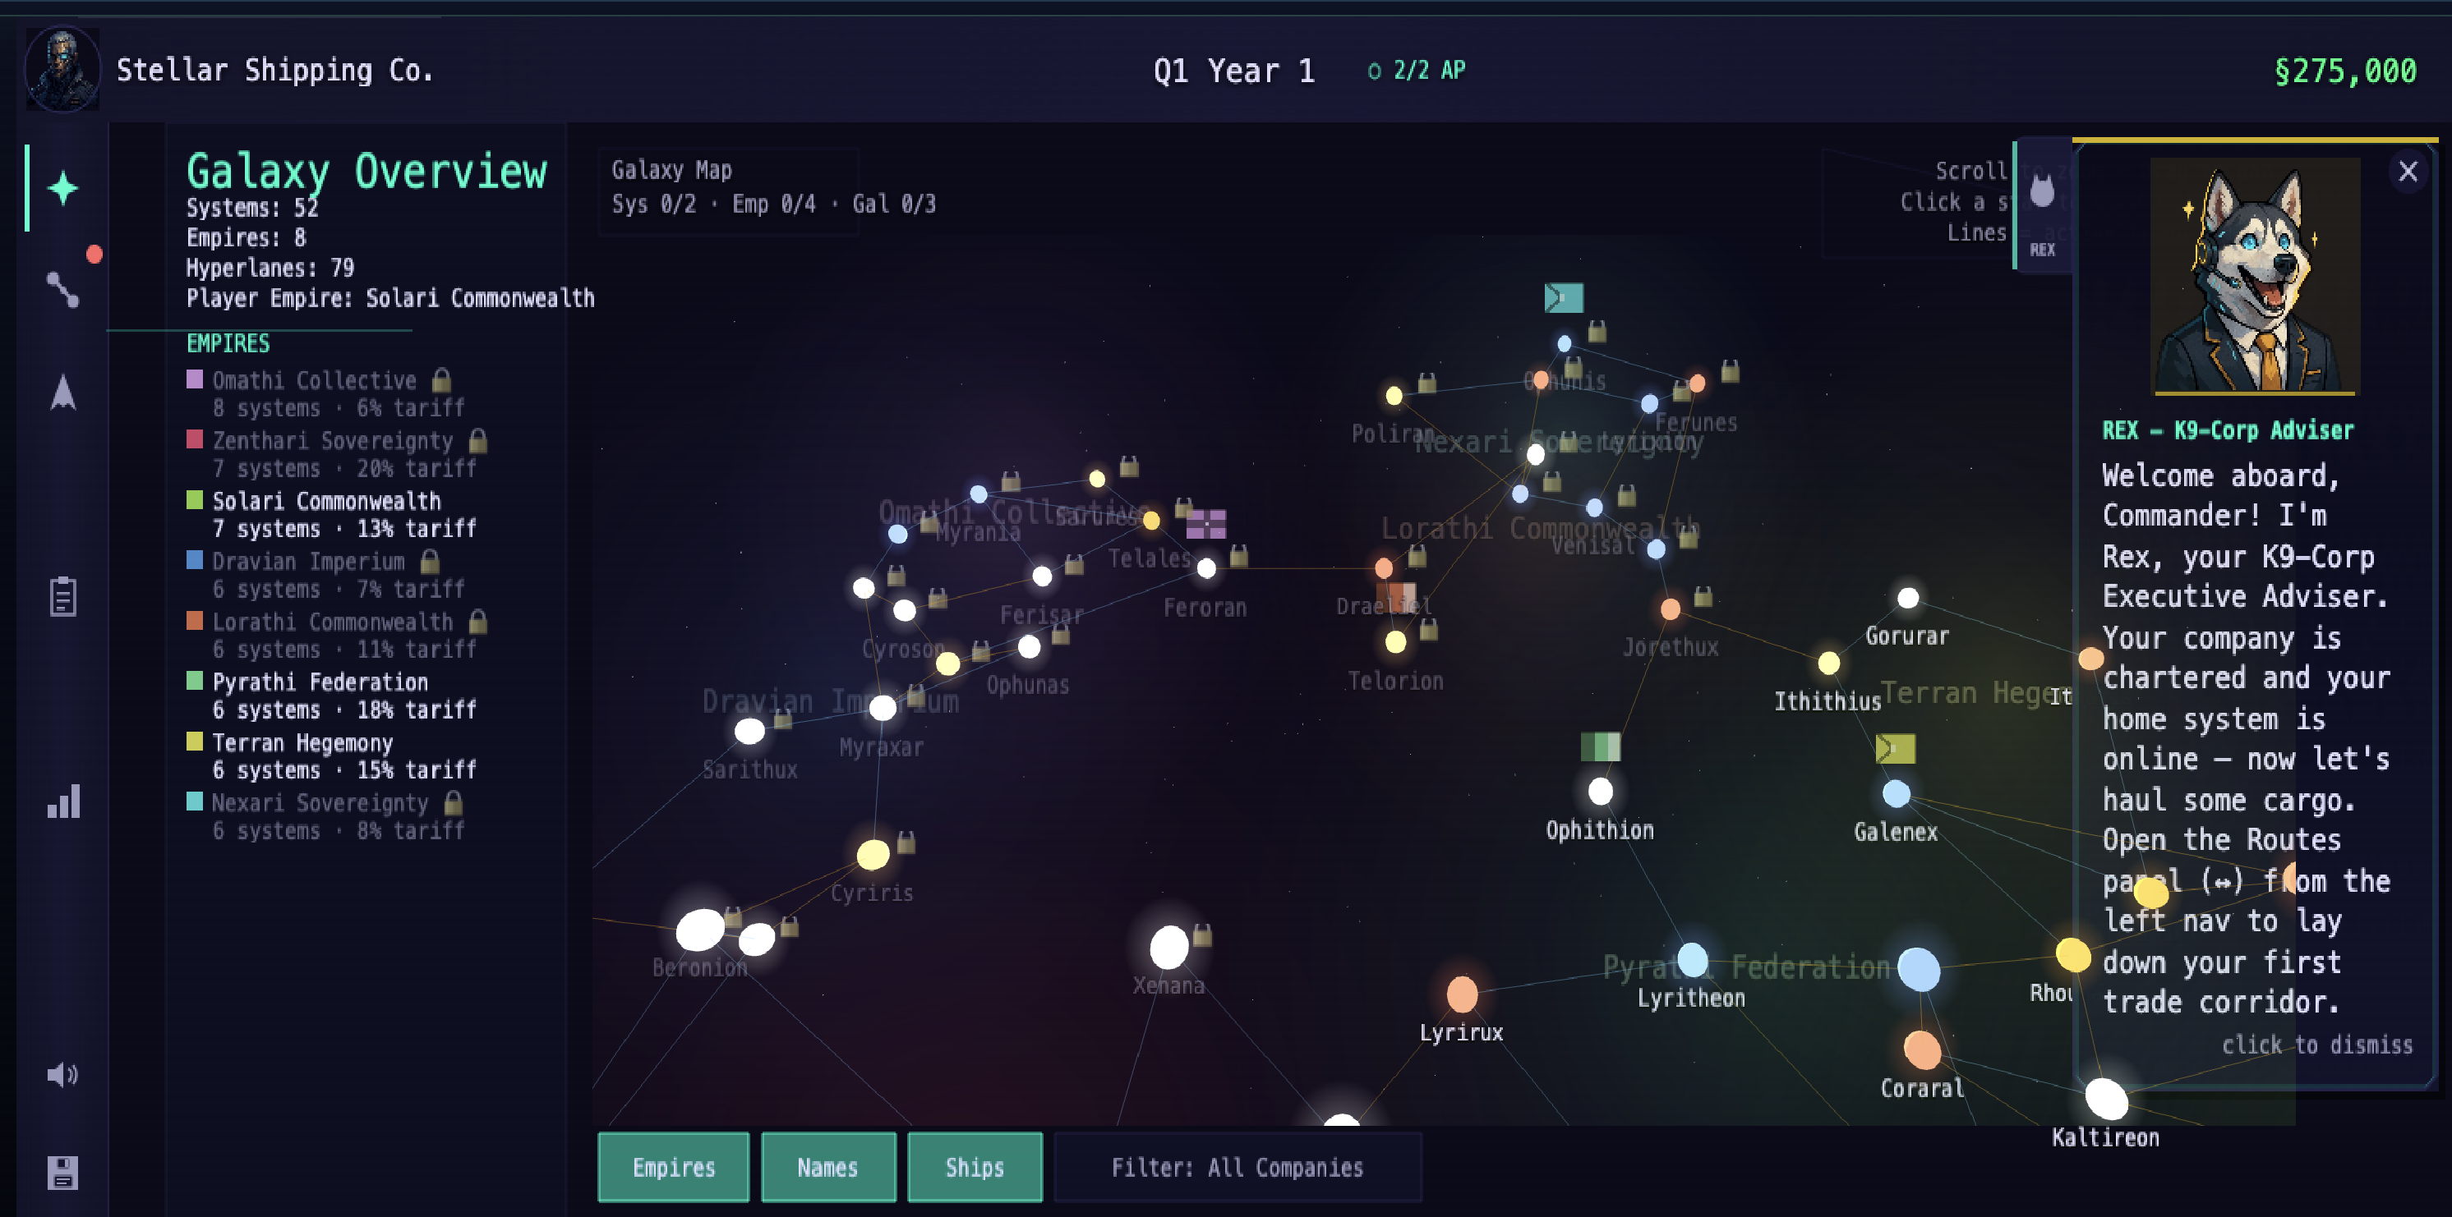Click the lock icon beside Omathi Collective

[441, 379]
